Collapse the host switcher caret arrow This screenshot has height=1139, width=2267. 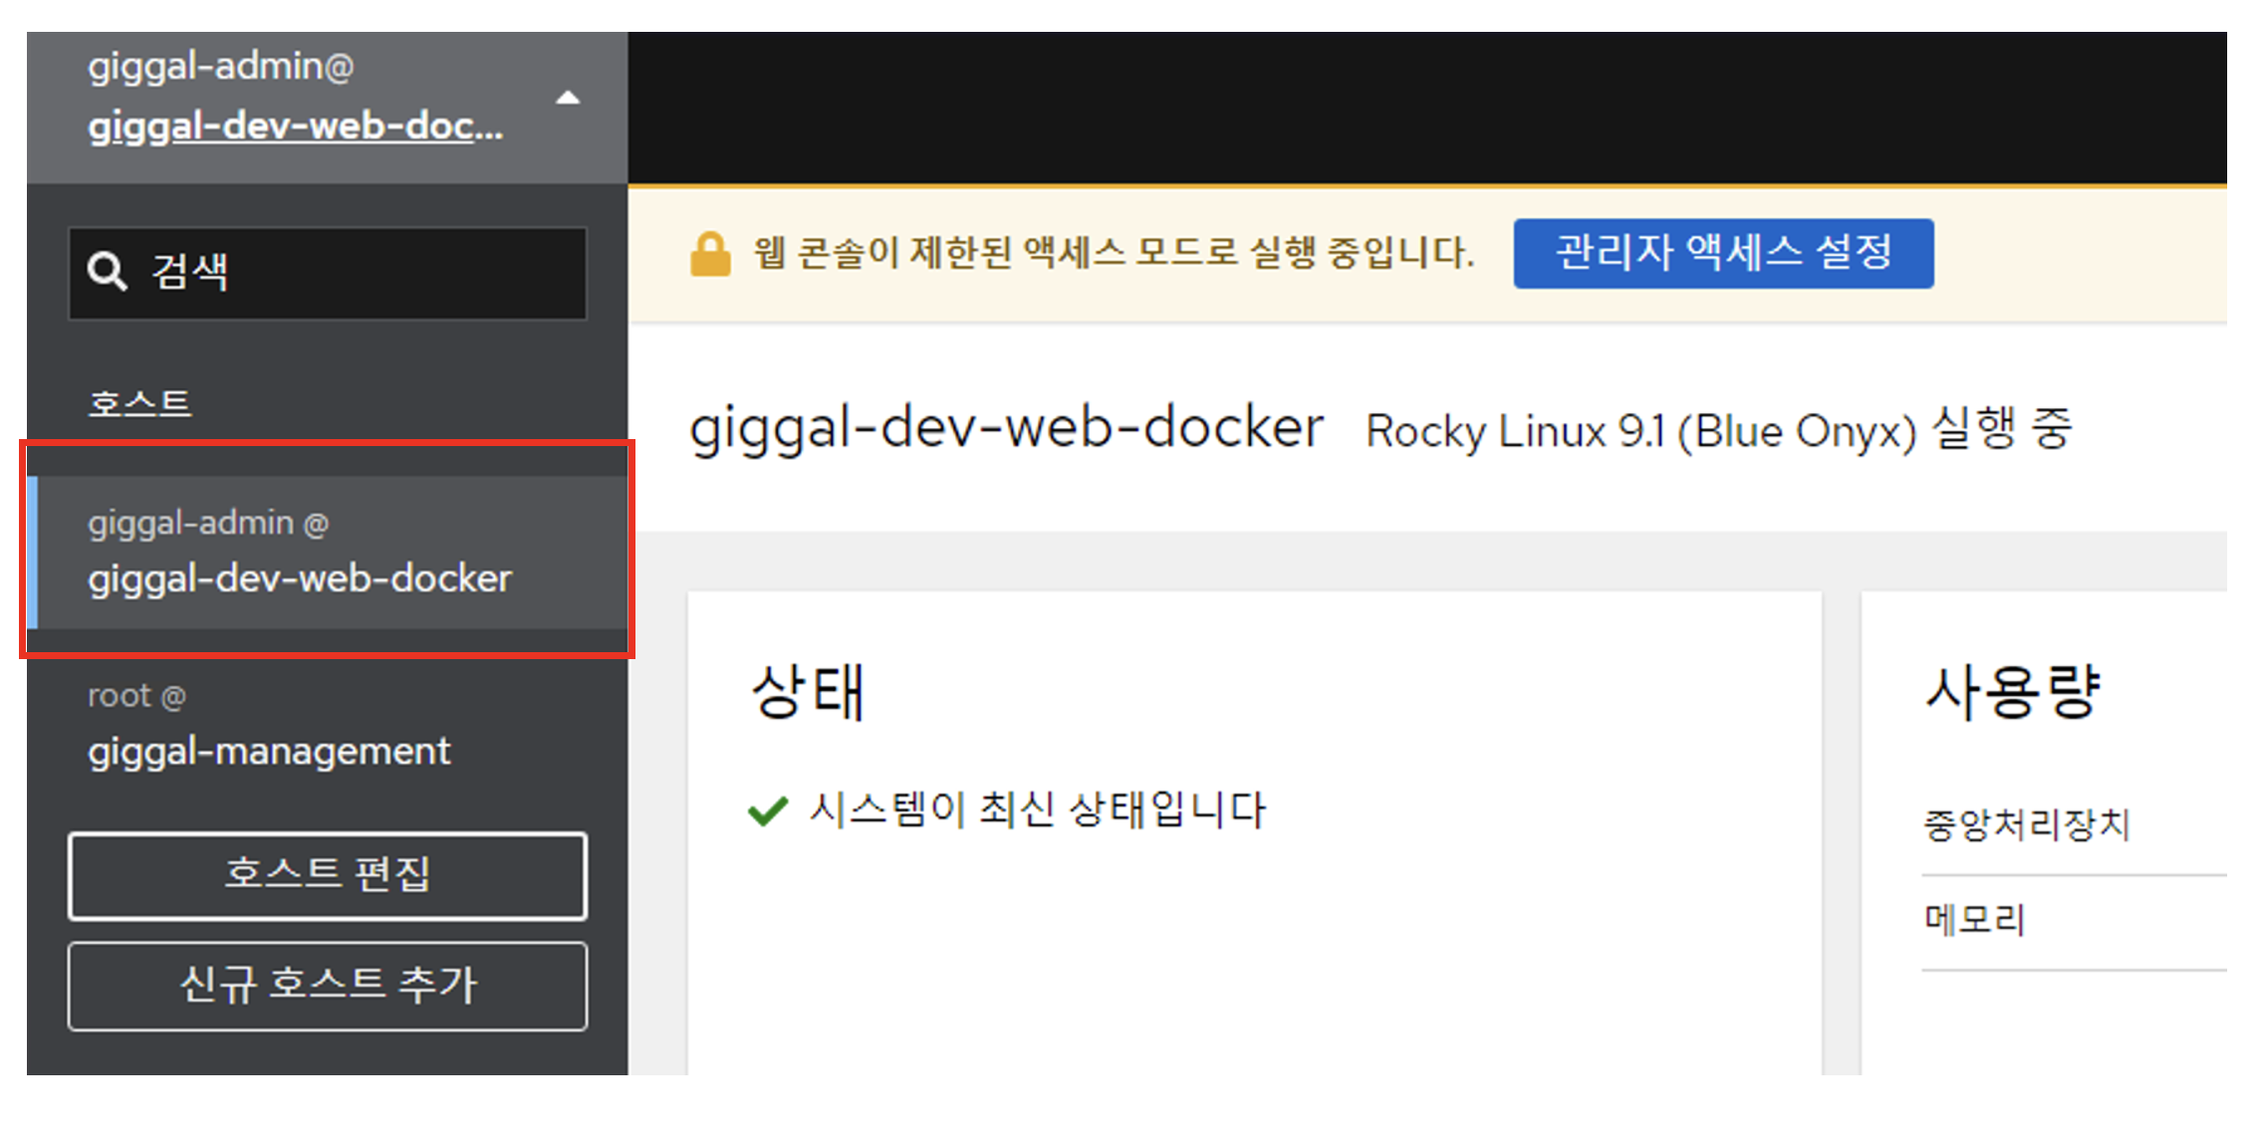568,98
